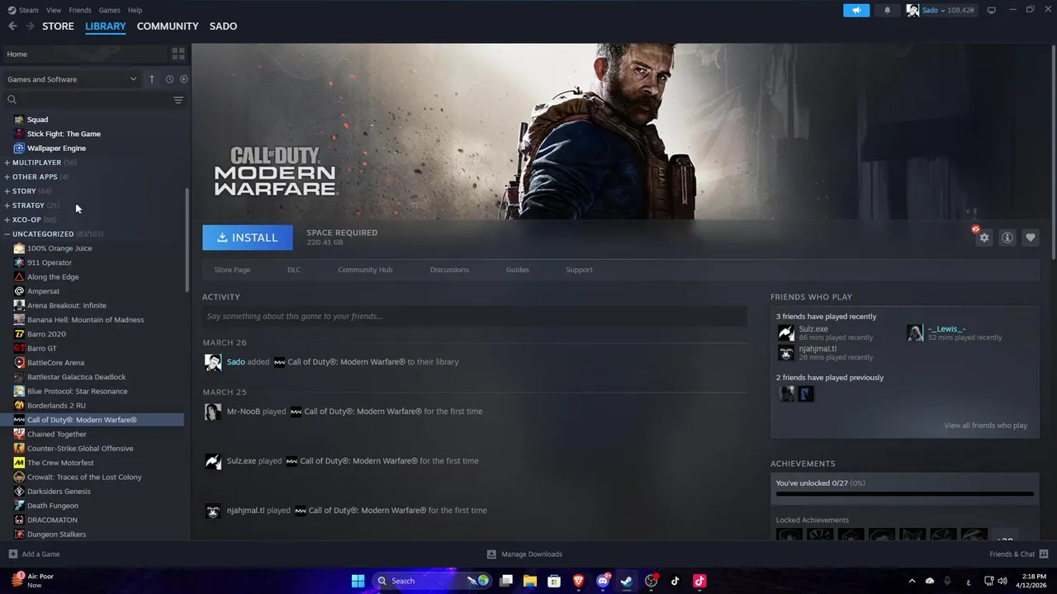Open the Community Hub link
The height and width of the screenshot is (594, 1057).
tap(365, 270)
